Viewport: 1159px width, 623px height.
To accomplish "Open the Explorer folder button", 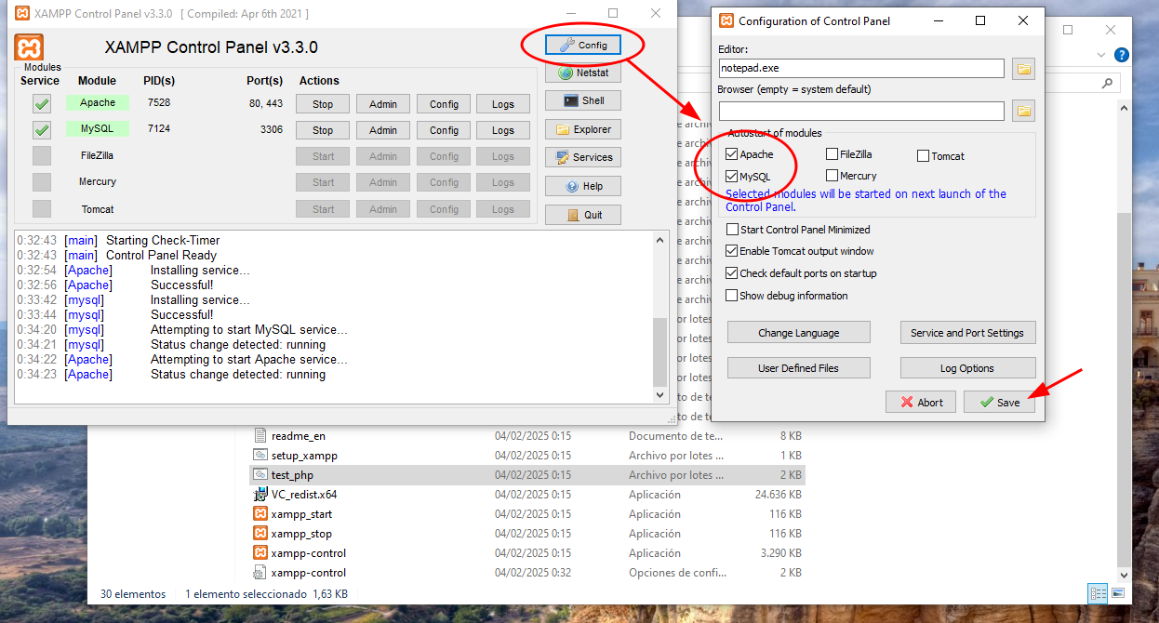I will click(582, 129).
